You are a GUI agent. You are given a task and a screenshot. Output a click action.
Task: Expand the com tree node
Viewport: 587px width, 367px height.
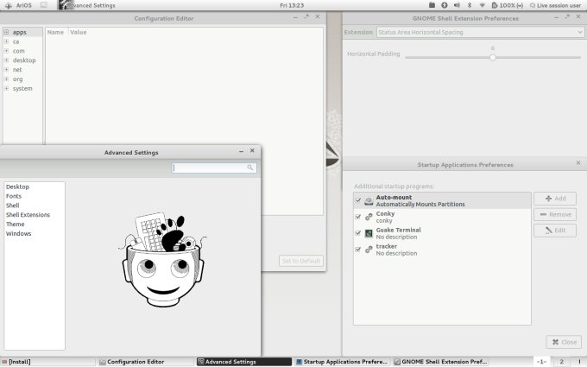click(6, 51)
